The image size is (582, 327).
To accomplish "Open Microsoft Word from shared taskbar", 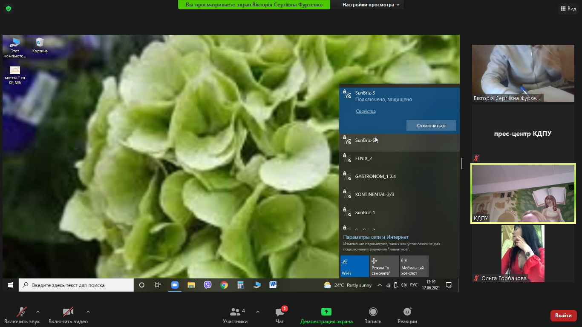I will (x=273, y=285).
